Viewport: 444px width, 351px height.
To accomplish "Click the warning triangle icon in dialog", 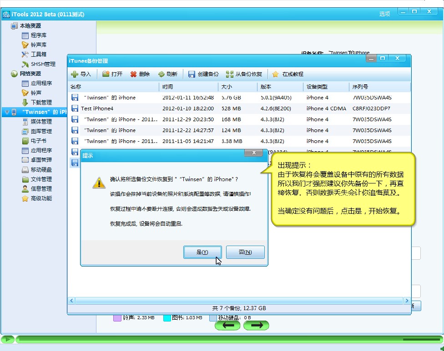I will click(x=99, y=183).
